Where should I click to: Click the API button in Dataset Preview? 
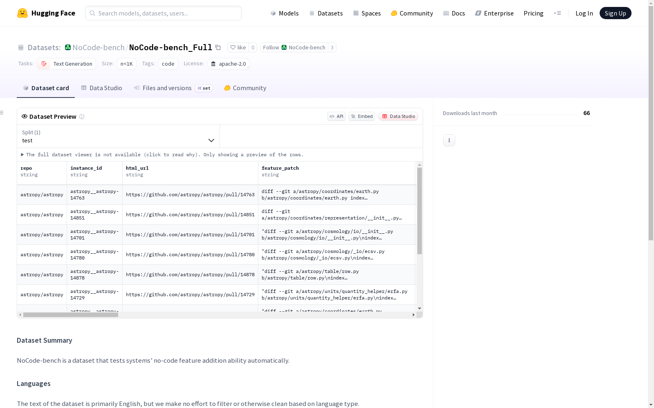pos(336,116)
